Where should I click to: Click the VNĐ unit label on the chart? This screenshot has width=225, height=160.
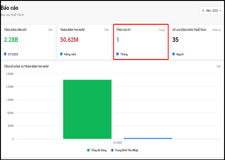coord(219,67)
